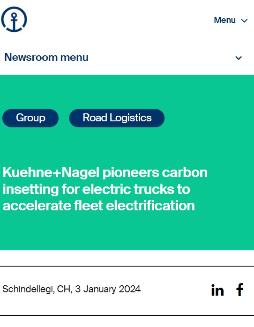Viewport: 254px width, 327px height.
Task: Click the empty header space beside the logo
Action: [119, 20]
